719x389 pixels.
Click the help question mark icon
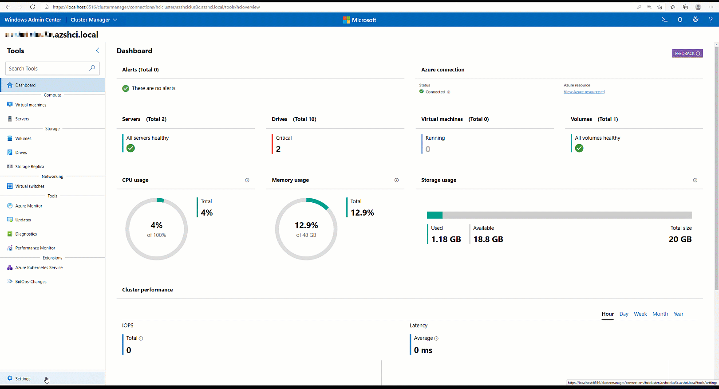click(711, 20)
